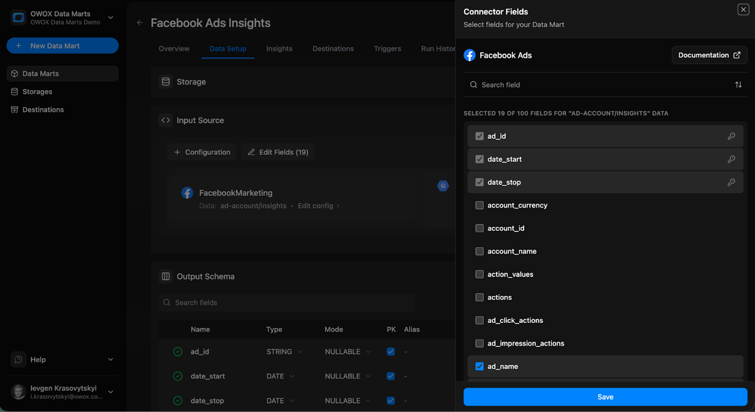Click the Save button
Viewport: 755px width, 412px height.
[x=605, y=397]
